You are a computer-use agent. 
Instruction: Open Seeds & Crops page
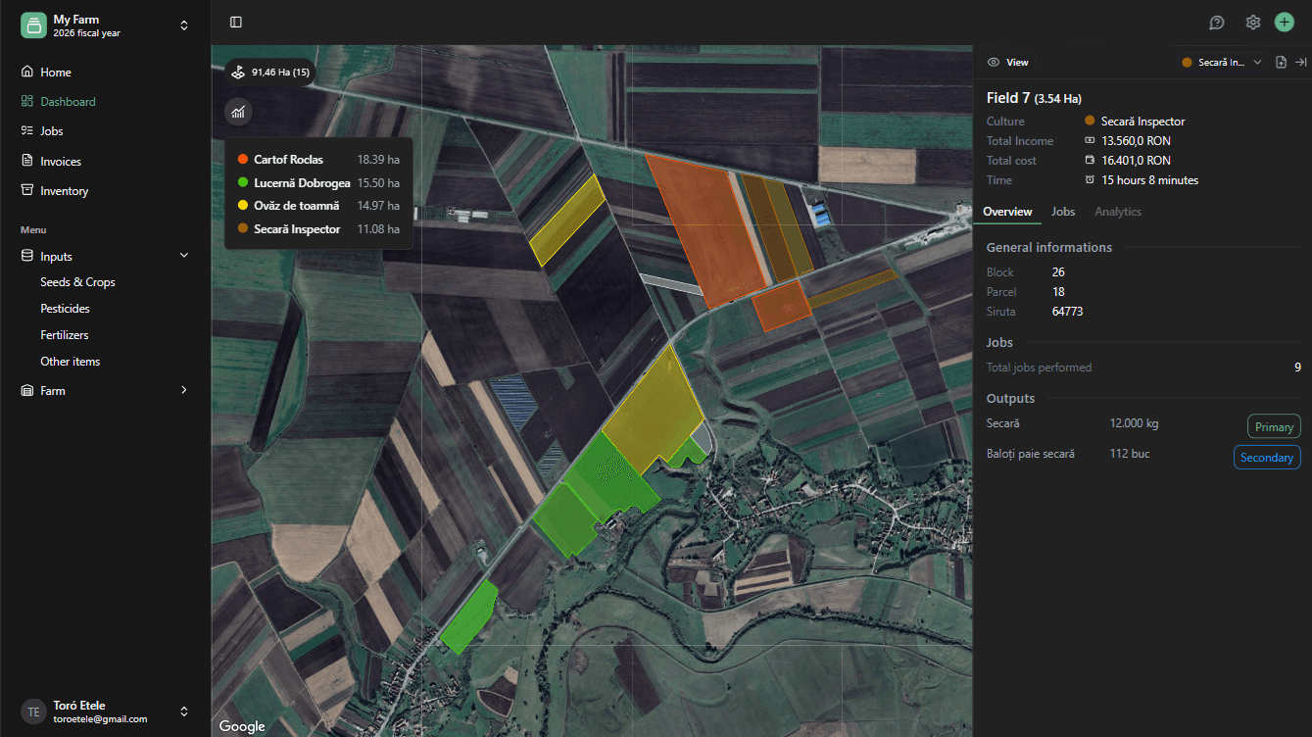(77, 282)
